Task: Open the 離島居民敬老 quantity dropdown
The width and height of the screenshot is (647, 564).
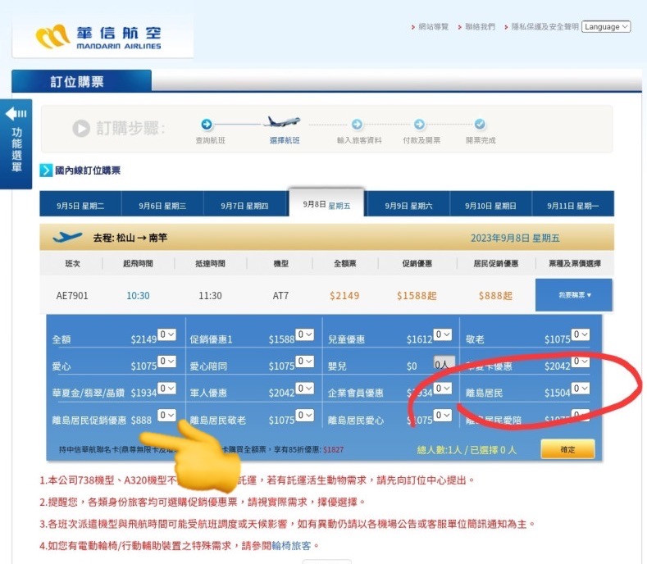Action: tap(304, 415)
